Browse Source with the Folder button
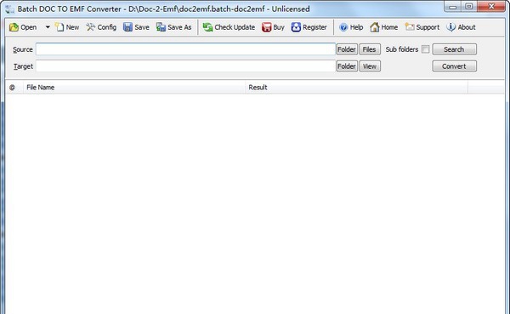 click(347, 49)
